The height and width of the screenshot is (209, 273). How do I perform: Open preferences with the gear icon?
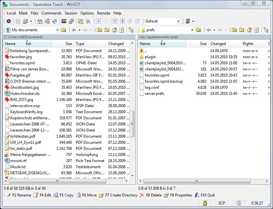coord(9,22)
